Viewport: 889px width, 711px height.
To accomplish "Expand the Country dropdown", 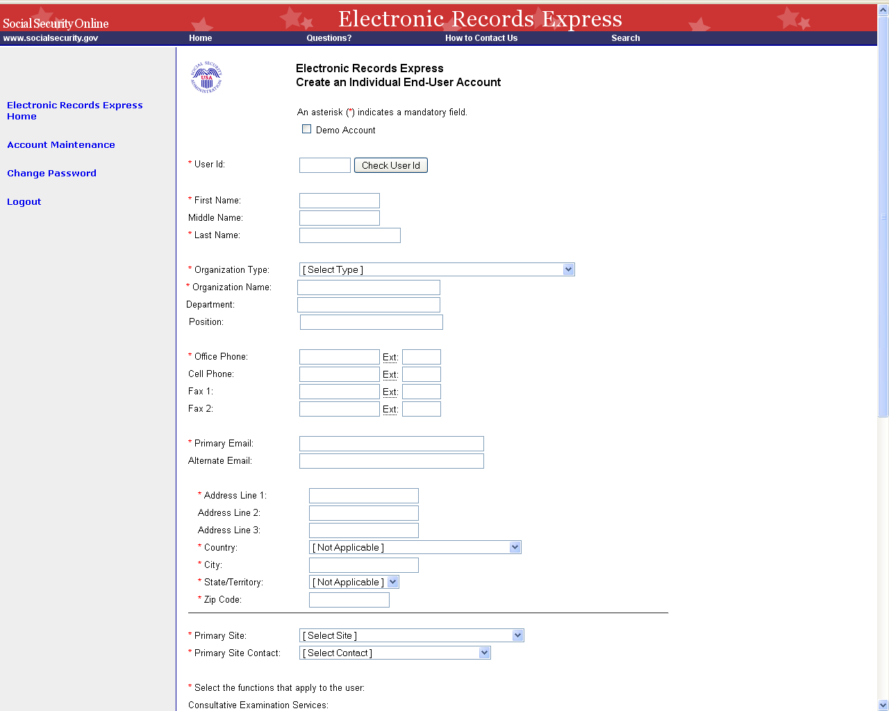I will [415, 547].
